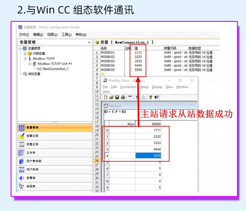
Task: Open 用户管理器 in the navigation bar
Action: coord(34,161)
